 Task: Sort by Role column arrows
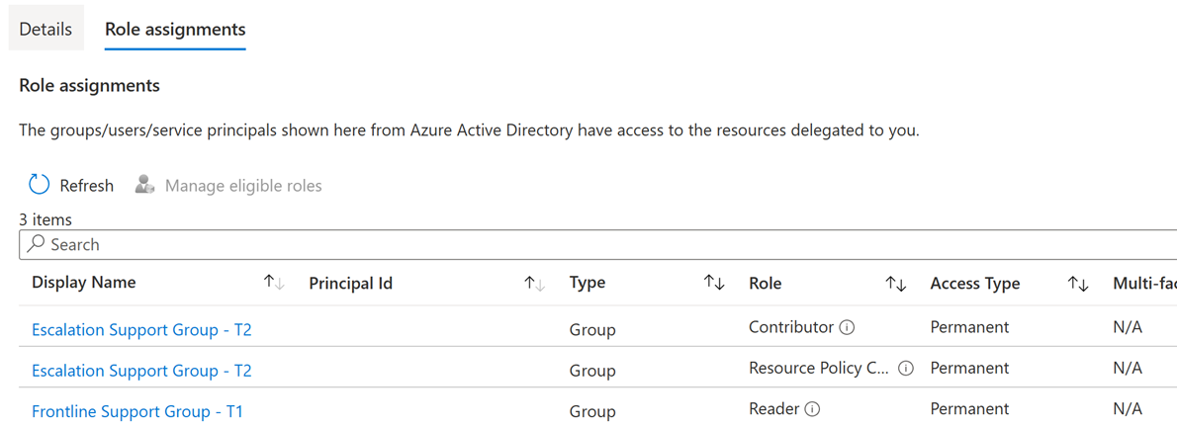(895, 284)
